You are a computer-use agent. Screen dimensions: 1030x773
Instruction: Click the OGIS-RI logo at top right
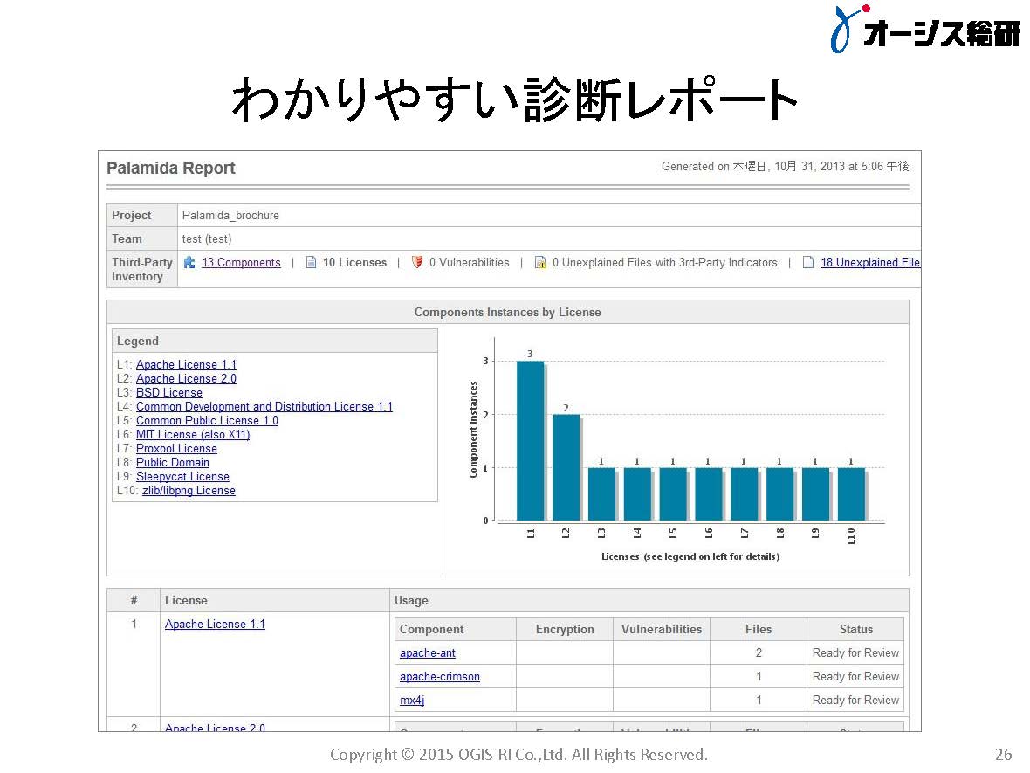[x=925, y=30]
